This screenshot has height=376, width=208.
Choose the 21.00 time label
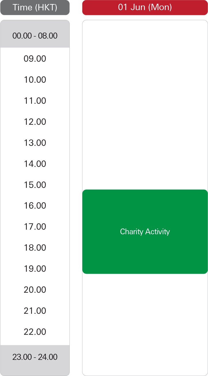(x=35, y=311)
